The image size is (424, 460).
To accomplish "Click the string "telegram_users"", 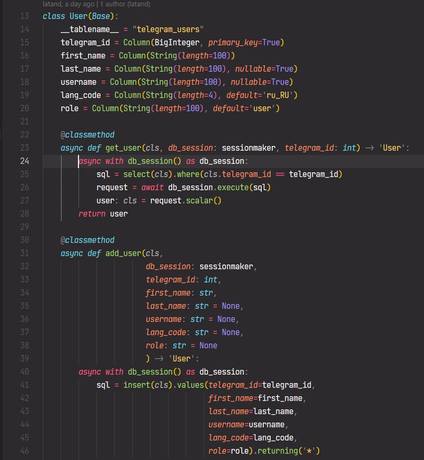I will pyautogui.click(x=168, y=30).
